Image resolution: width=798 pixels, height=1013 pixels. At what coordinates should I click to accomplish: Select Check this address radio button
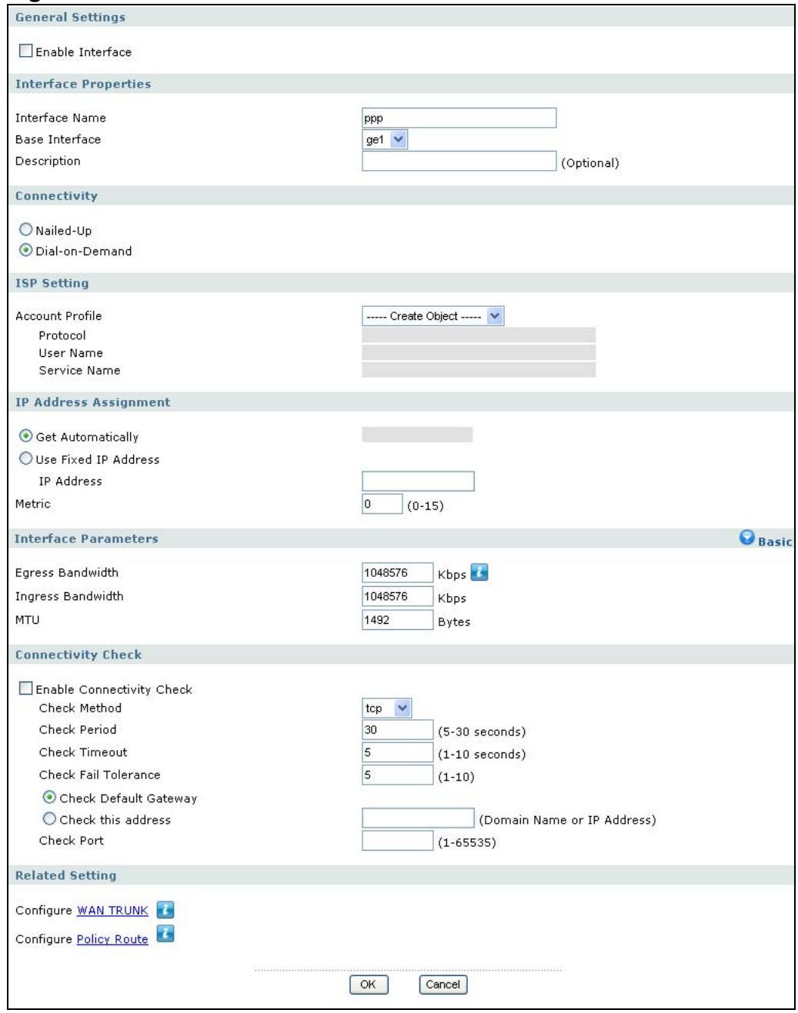tap(49, 819)
